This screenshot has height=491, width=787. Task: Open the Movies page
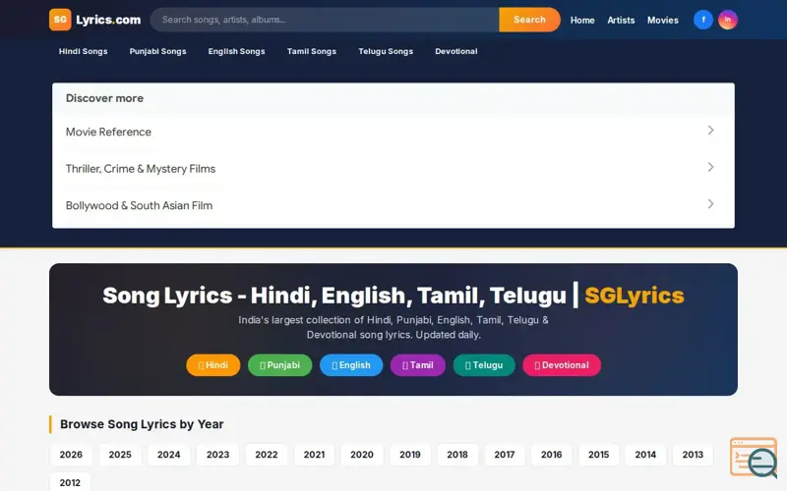pos(662,20)
